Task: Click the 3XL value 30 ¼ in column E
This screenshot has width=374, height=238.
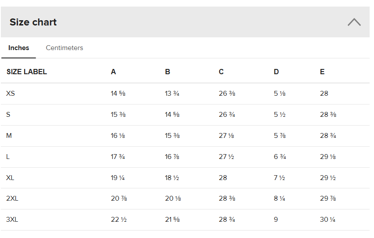Action: [x=328, y=220]
